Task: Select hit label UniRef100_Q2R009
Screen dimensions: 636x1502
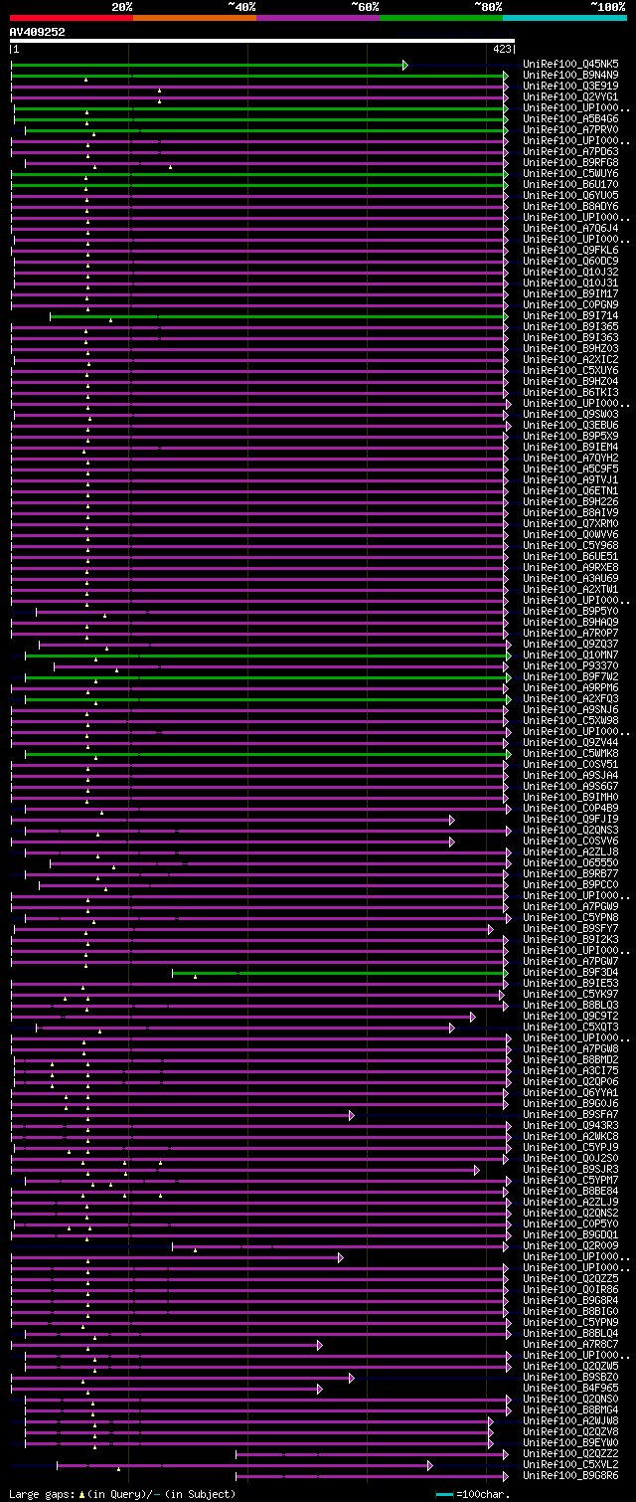Action: [571, 1246]
